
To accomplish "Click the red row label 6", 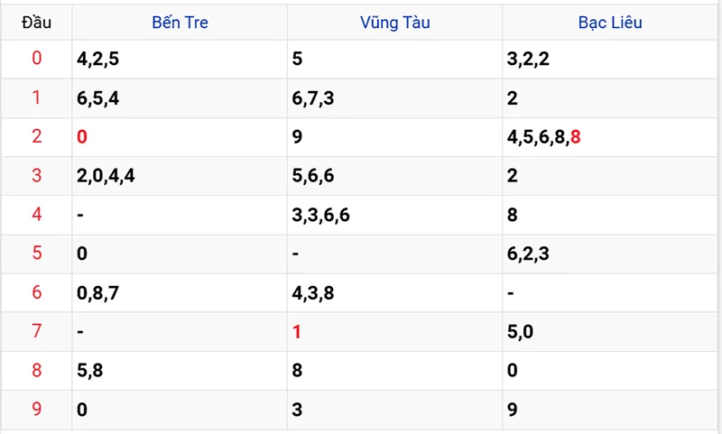I will point(36,293).
